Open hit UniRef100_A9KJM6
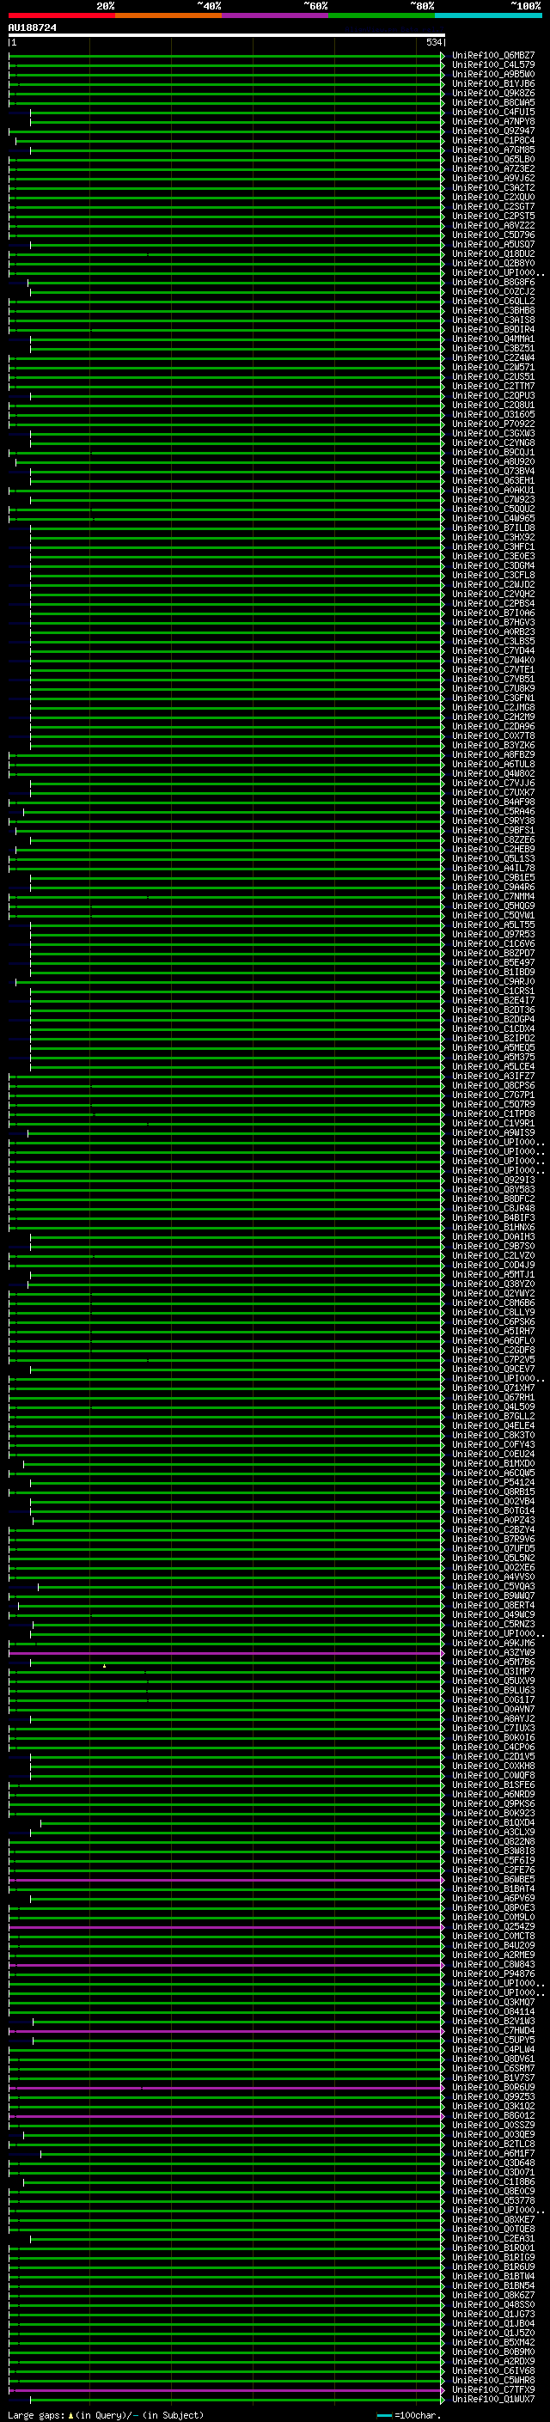 coord(493,1644)
